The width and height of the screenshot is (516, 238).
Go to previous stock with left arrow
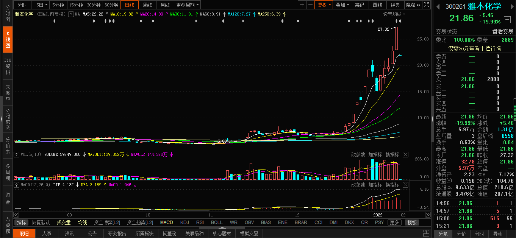[x=439, y=7]
